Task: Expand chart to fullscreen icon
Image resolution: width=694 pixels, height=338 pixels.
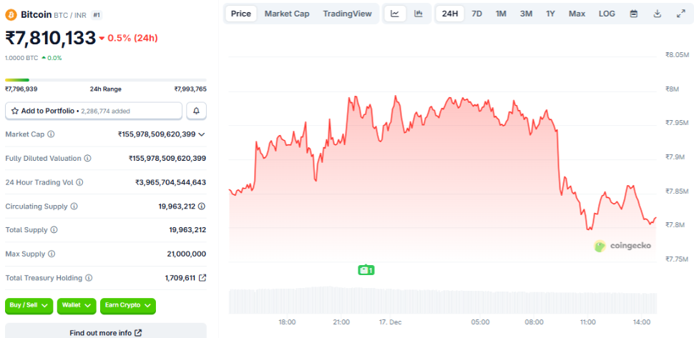Action: [680, 14]
